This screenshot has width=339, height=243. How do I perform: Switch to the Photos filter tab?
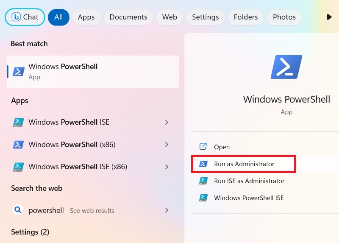[x=284, y=17]
